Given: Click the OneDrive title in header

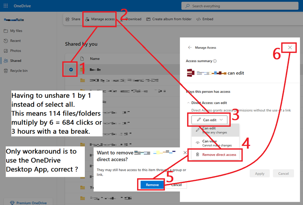Looking at the screenshot, I should tap(22, 6).
